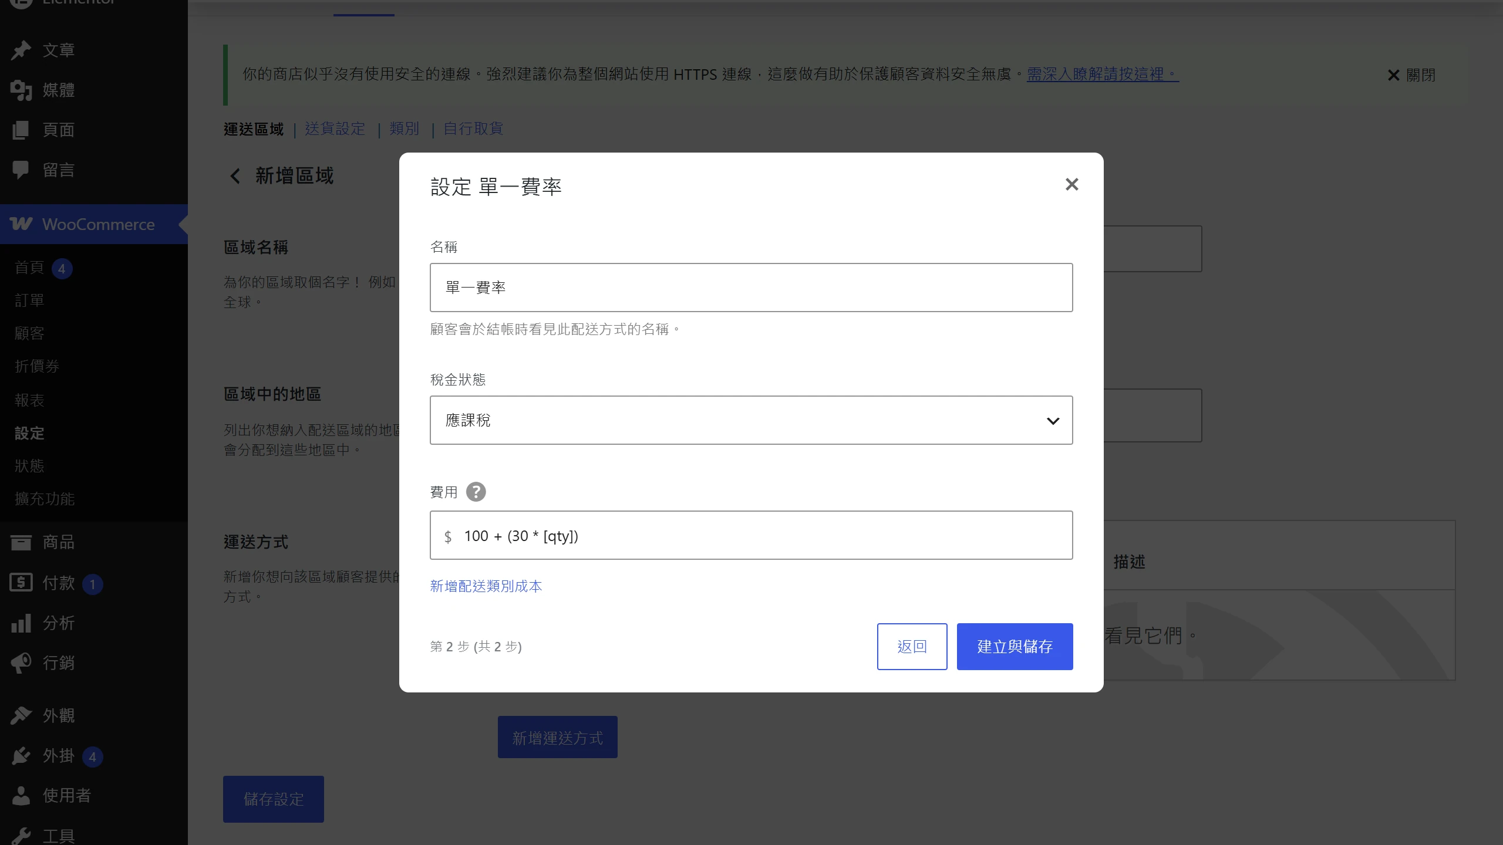1503x845 pixels.
Task: Go to WooCommerce 首頁 submenu
Action: (x=29, y=268)
